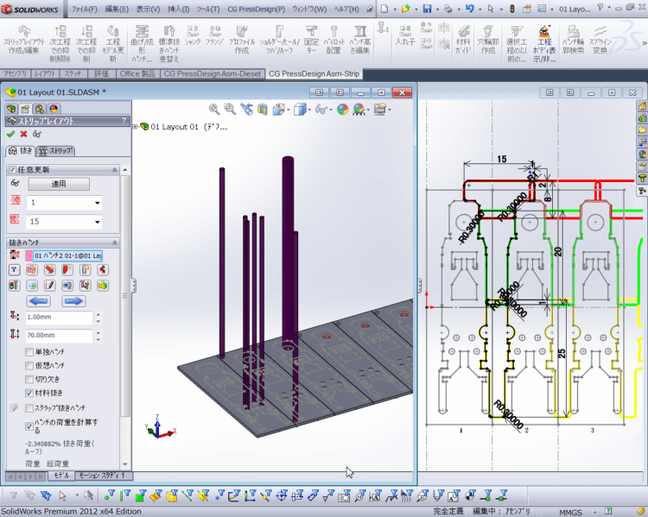The width and height of the screenshot is (648, 517).
Task: Enable 切り欠き checkbox
Action: (x=29, y=379)
